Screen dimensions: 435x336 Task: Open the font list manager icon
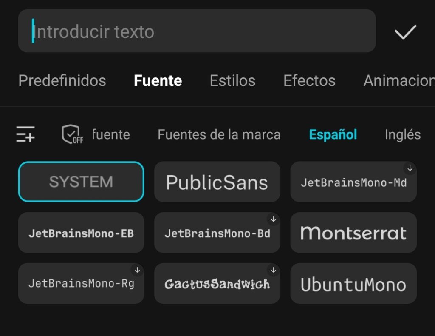pos(25,134)
